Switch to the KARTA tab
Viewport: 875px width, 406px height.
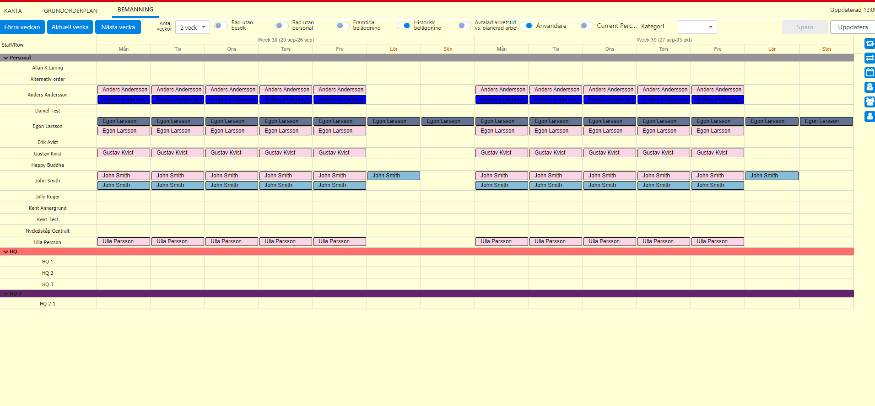pos(13,11)
